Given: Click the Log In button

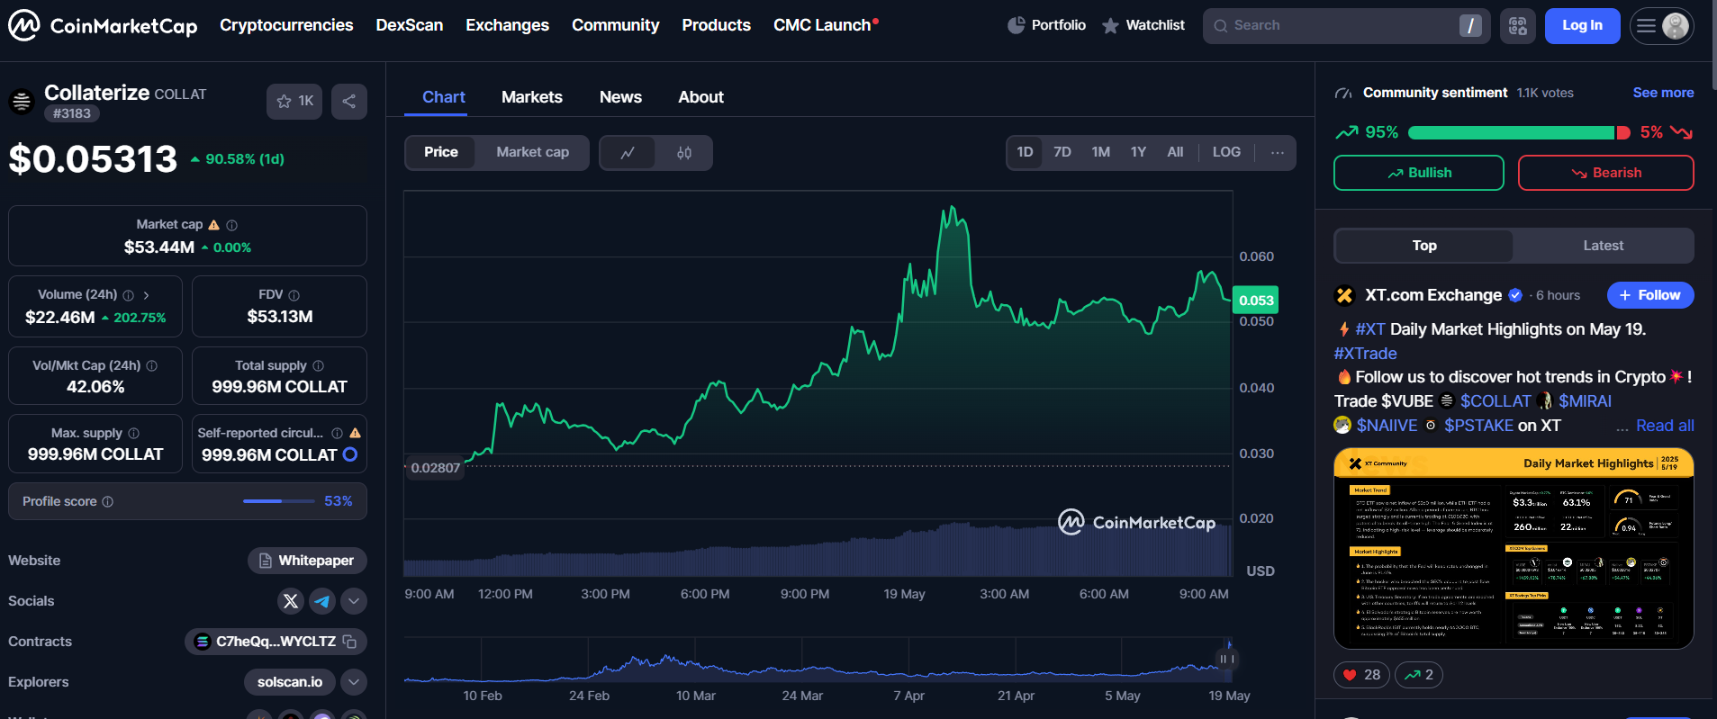Looking at the screenshot, I should pos(1582,26).
